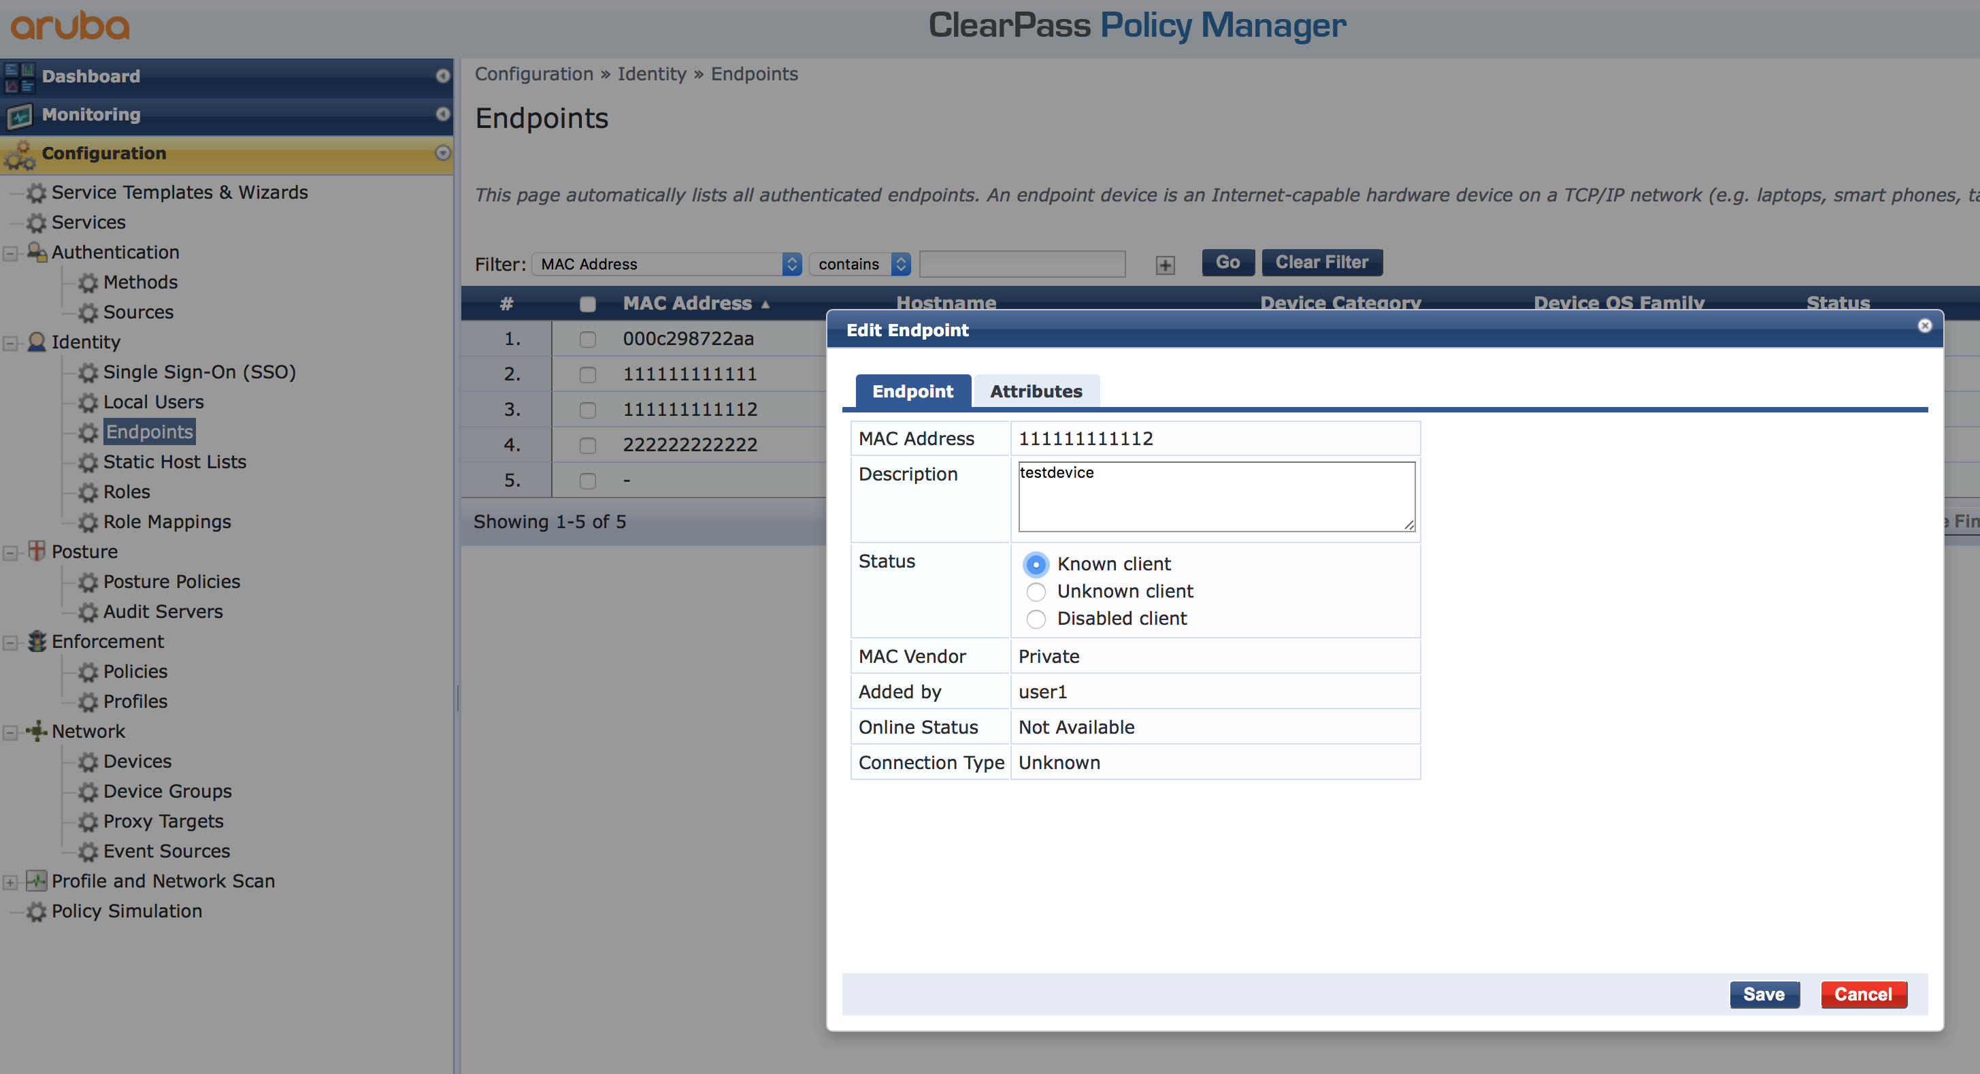Switch to the Attributes tab
Image resolution: width=1980 pixels, height=1074 pixels.
[x=1036, y=391]
